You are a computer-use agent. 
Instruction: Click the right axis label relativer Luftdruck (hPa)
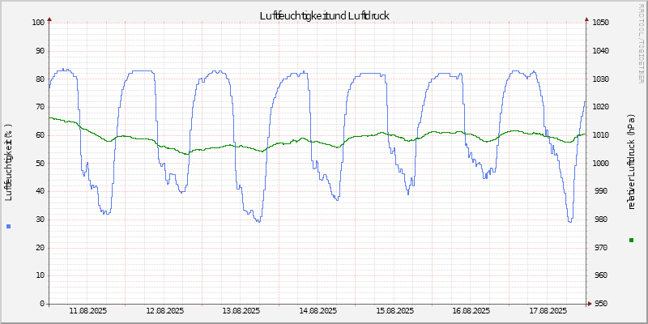[x=631, y=162]
